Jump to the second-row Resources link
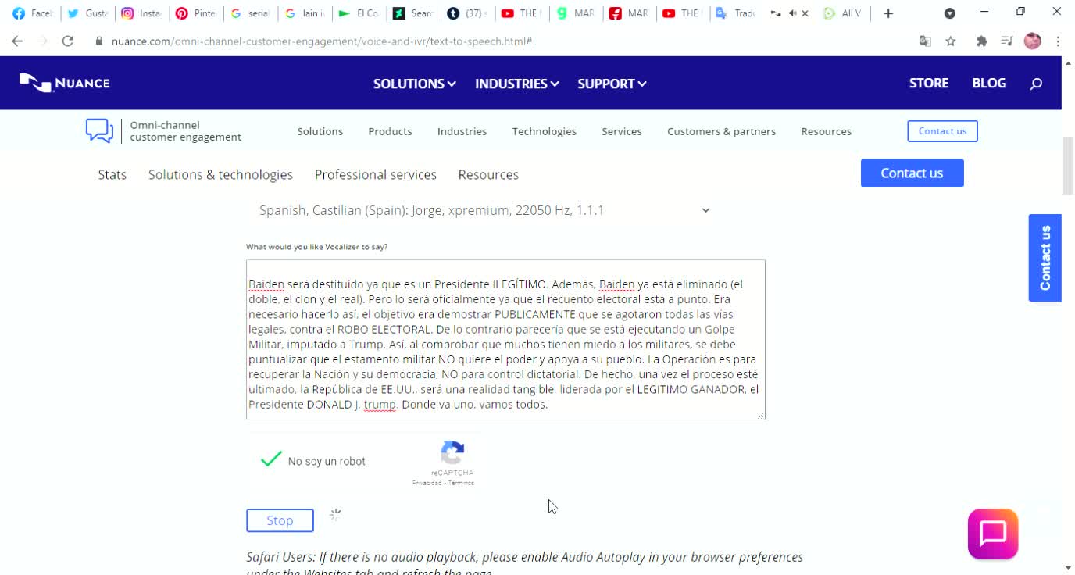 (488, 174)
